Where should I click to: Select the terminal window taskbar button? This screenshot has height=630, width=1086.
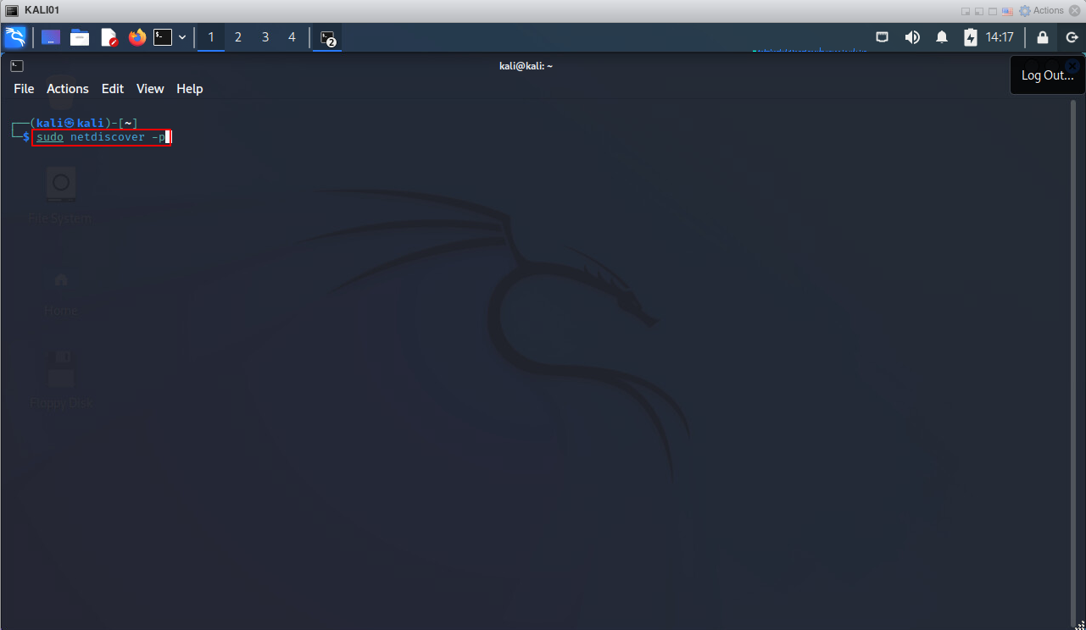coord(328,37)
